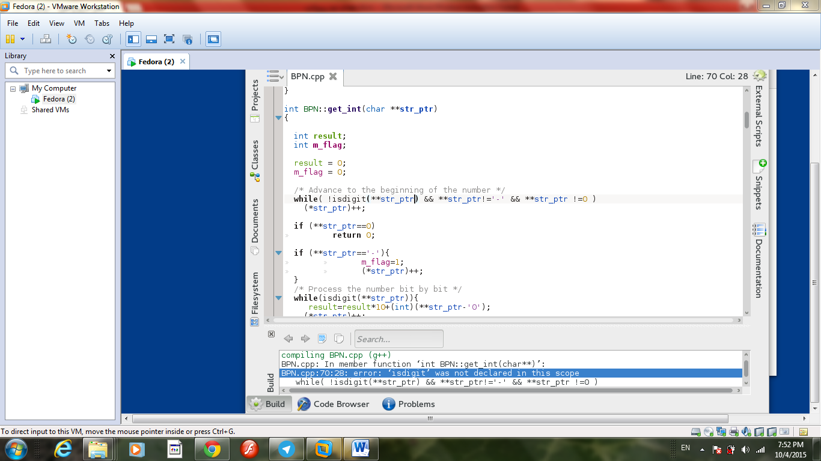Collapse the while(isdigit) loop fold marker
The image size is (821, 461).
278,298
